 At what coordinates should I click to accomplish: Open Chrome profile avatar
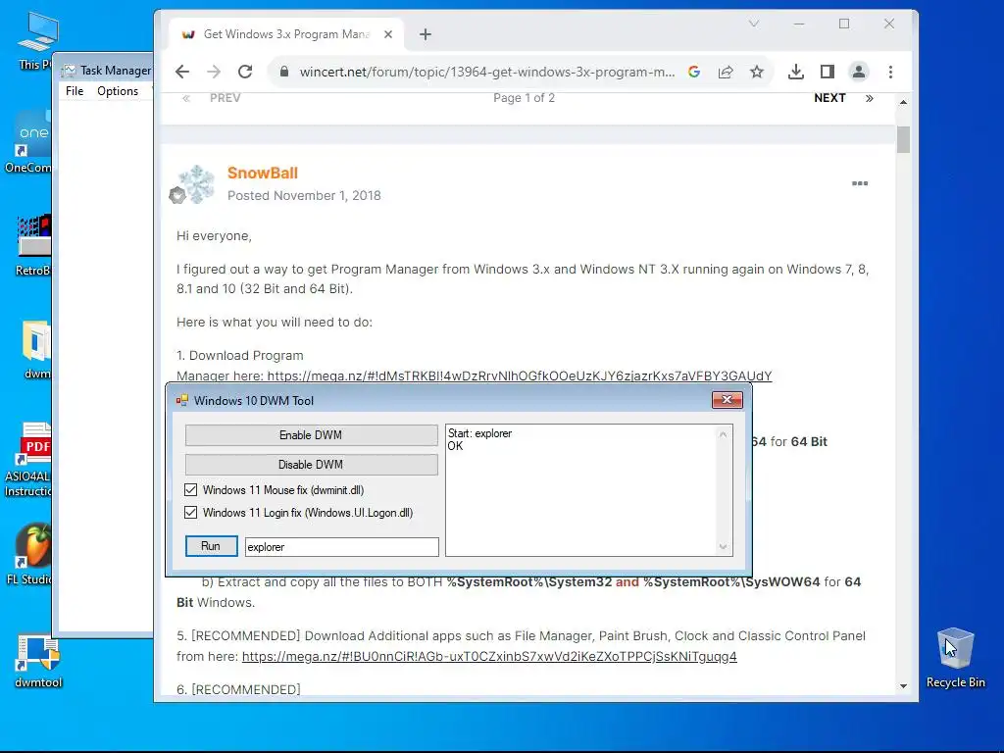pos(859,72)
